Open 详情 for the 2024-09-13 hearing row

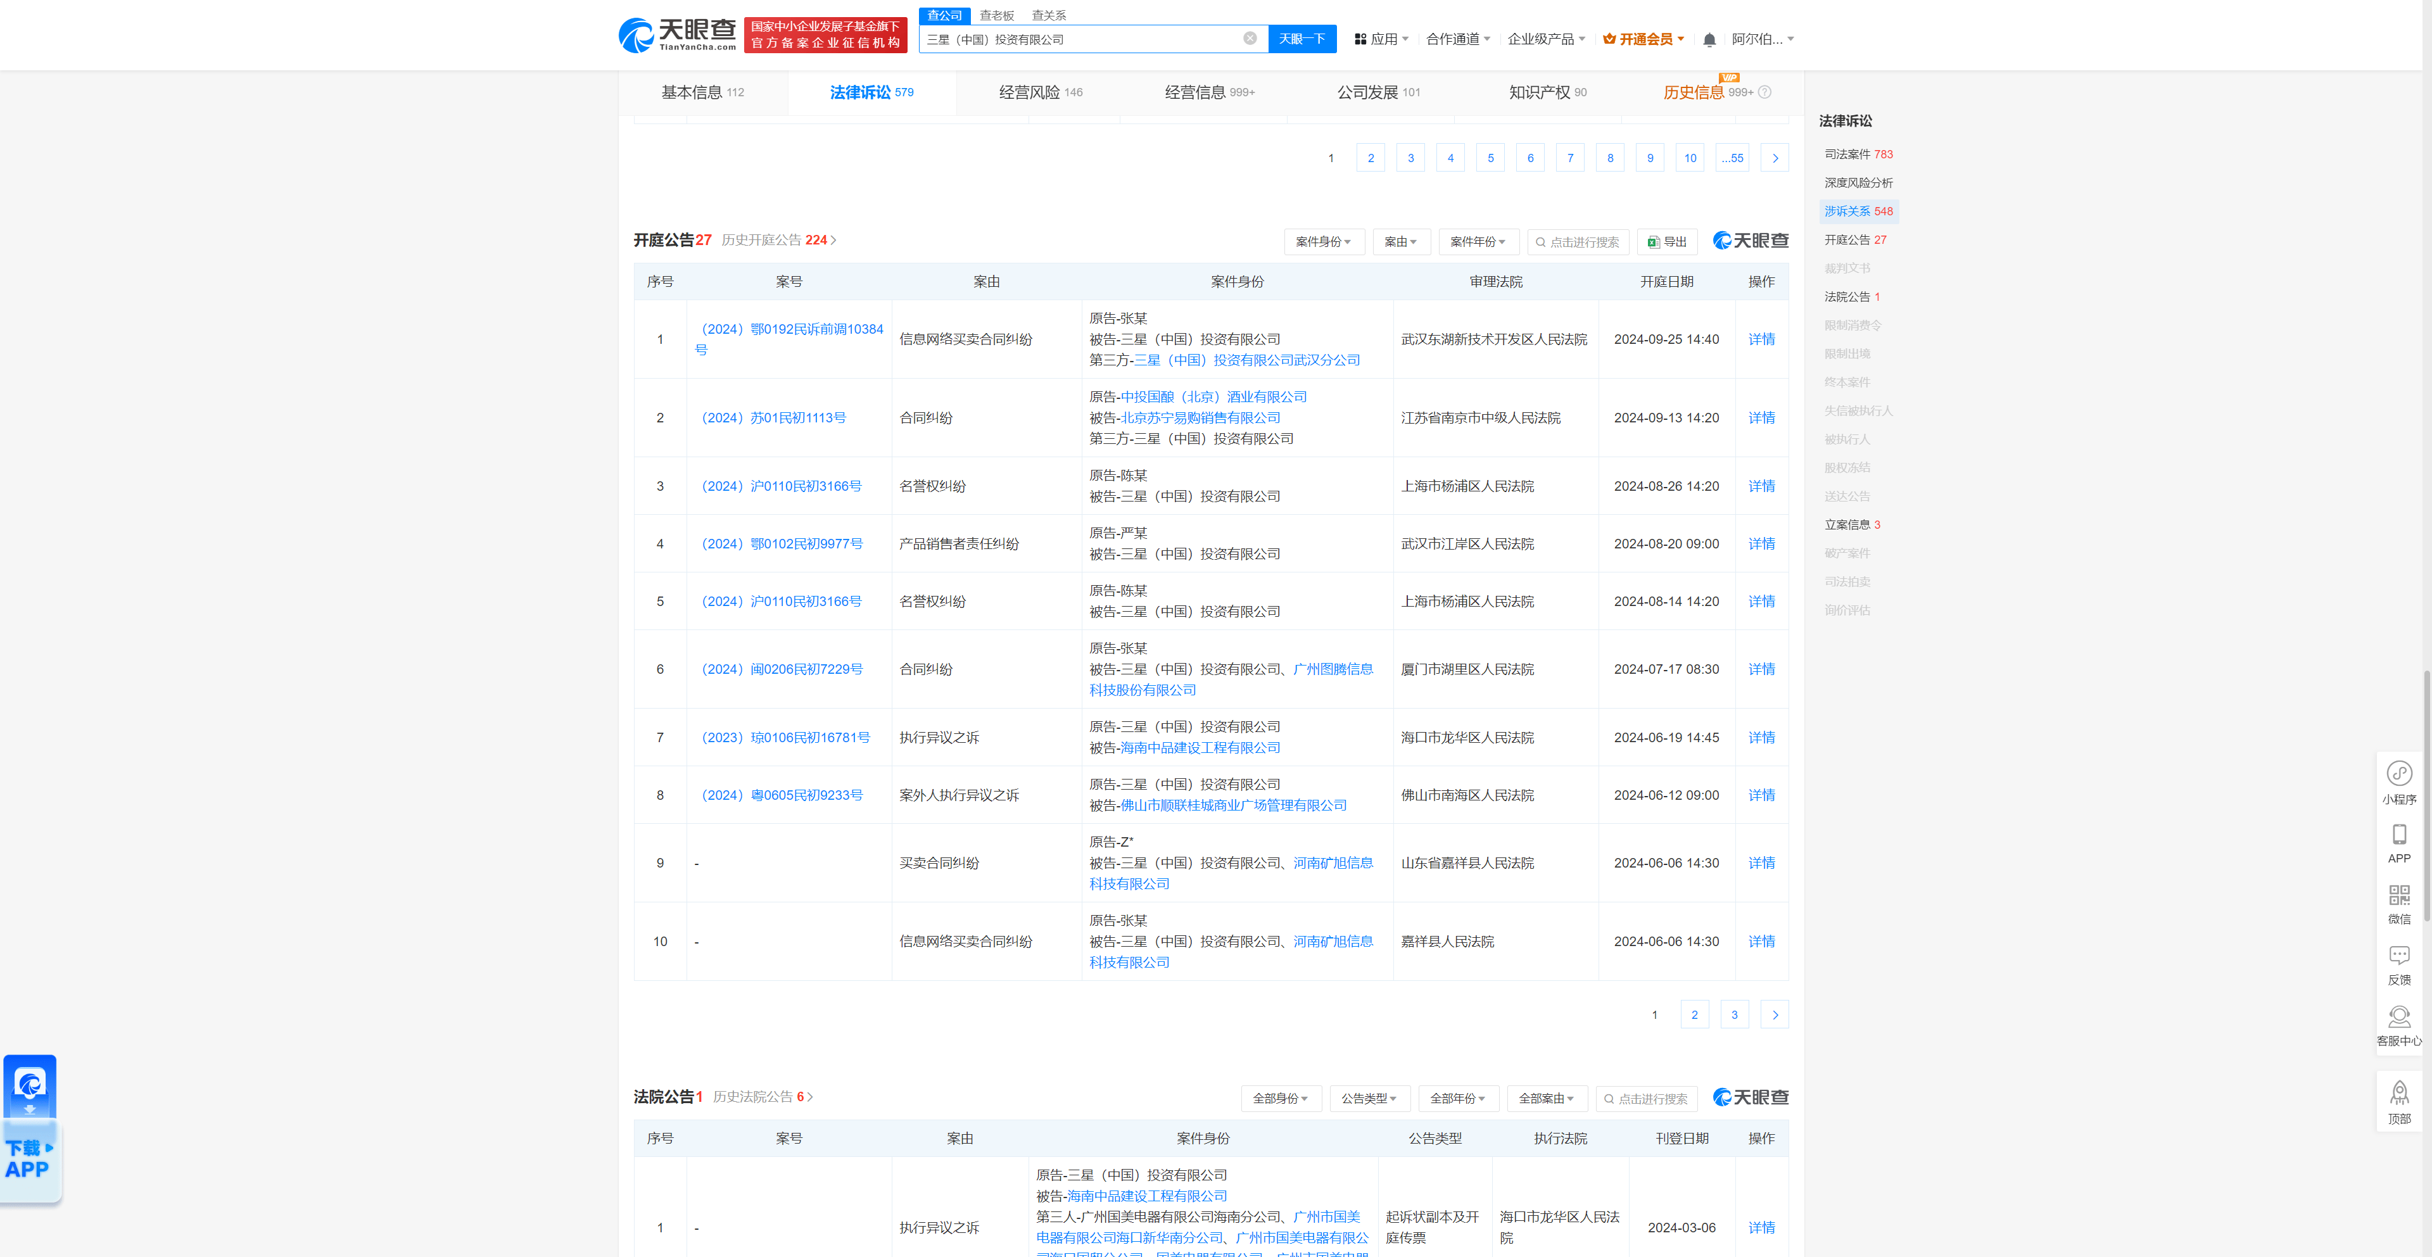click(x=1761, y=417)
